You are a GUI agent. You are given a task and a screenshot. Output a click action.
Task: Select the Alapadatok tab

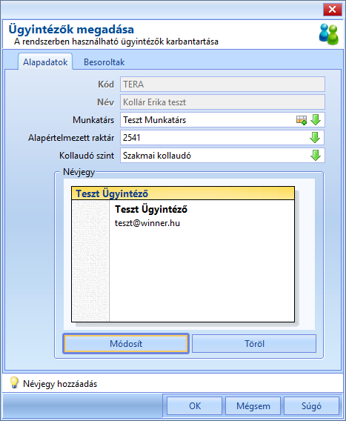point(45,62)
